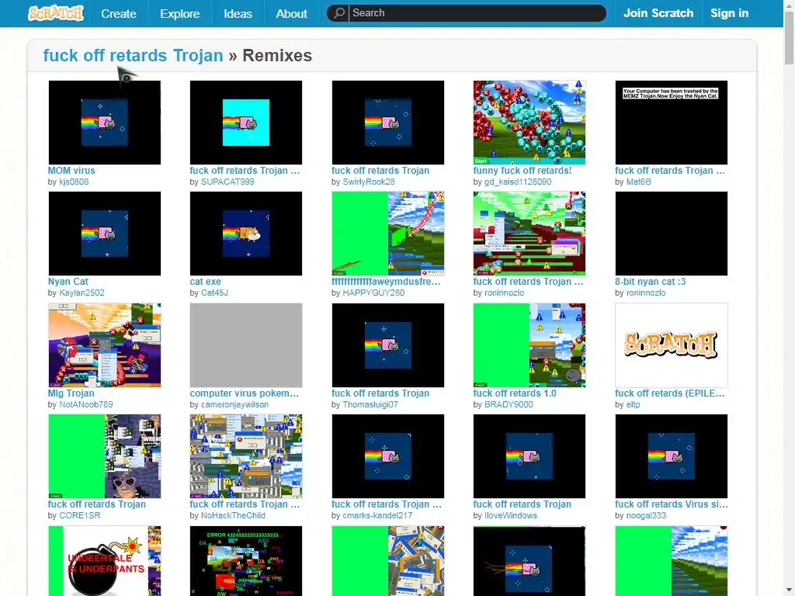The height and width of the screenshot is (596, 795).
Task: Open Nyan Cat title link
Action: tap(68, 282)
